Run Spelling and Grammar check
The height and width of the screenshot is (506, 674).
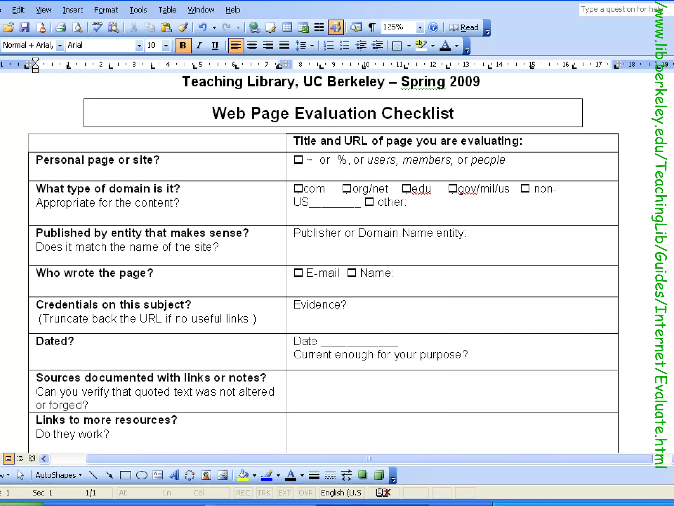pos(97,27)
